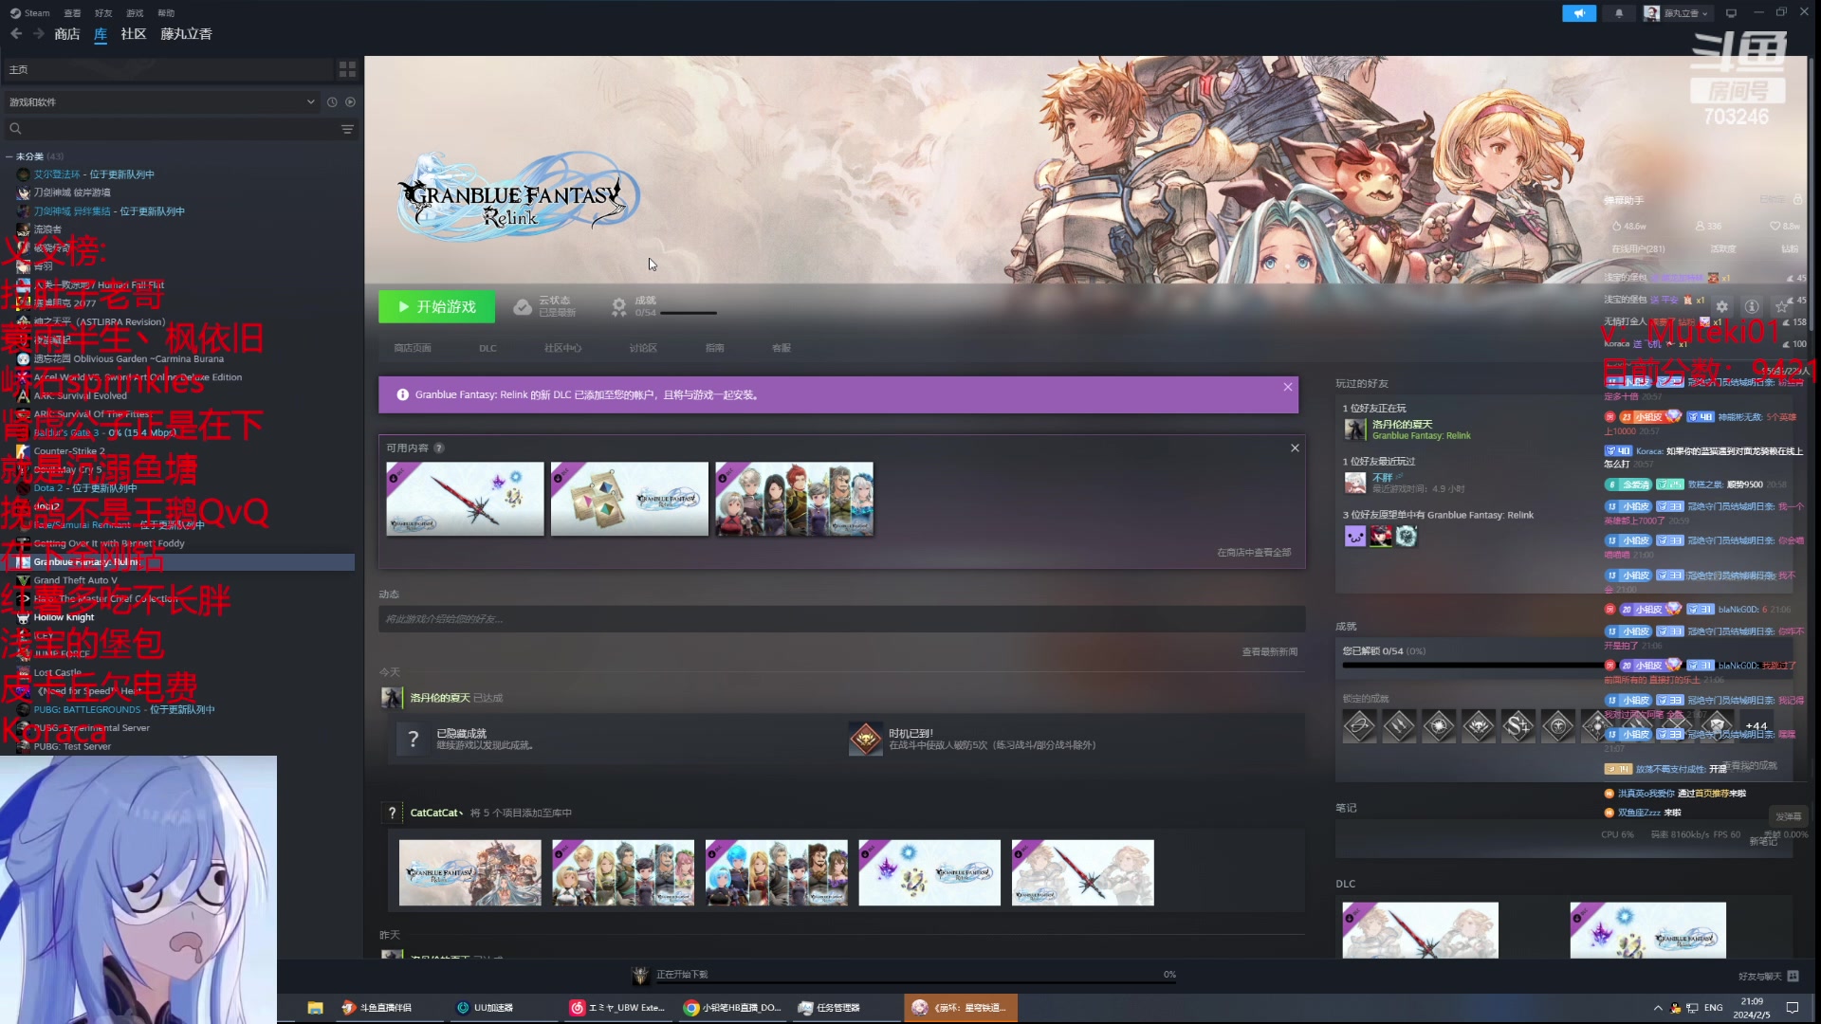Open game settings gear icon
The height and width of the screenshot is (1024, 1821).
[x=1722, y=307]
